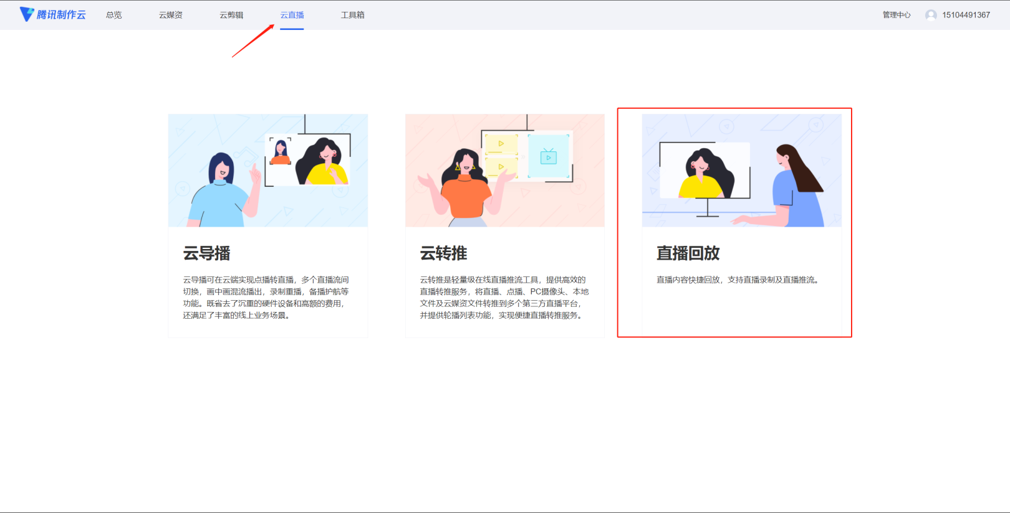Open account 15104491367 menu
This screenshot has width=1010, height=513.
click(966, 15)
